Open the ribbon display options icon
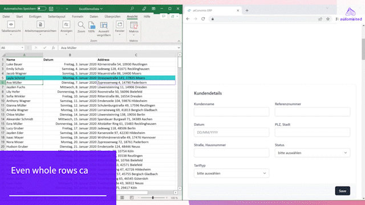 pyautogui.click(x=153, y=9)
